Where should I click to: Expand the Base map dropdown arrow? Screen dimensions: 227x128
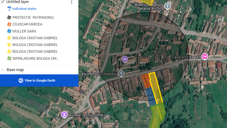click(x=3, y=70)
